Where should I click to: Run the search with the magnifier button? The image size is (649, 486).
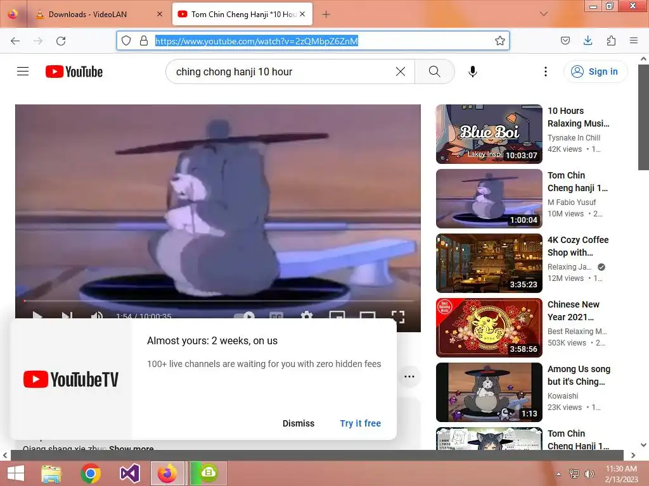(435, 72)
